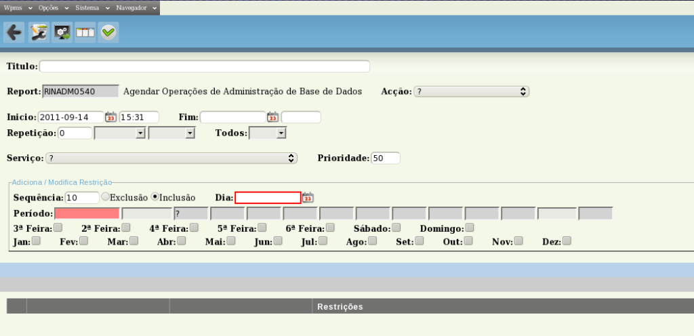Screen dimensions: 694x336
Task: Open calendar picker next to Dia field
Action: pyautogui.click(x=308, y=198)
